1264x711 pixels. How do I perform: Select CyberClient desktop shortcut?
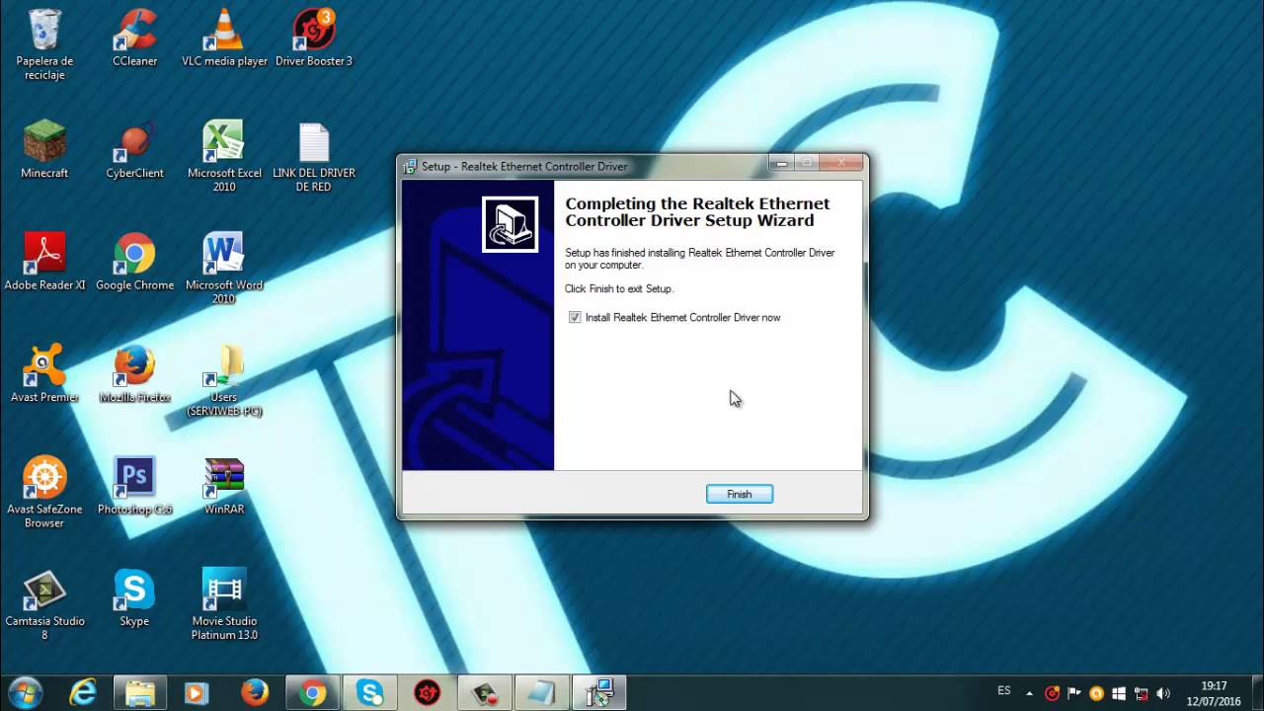[134, 150]
